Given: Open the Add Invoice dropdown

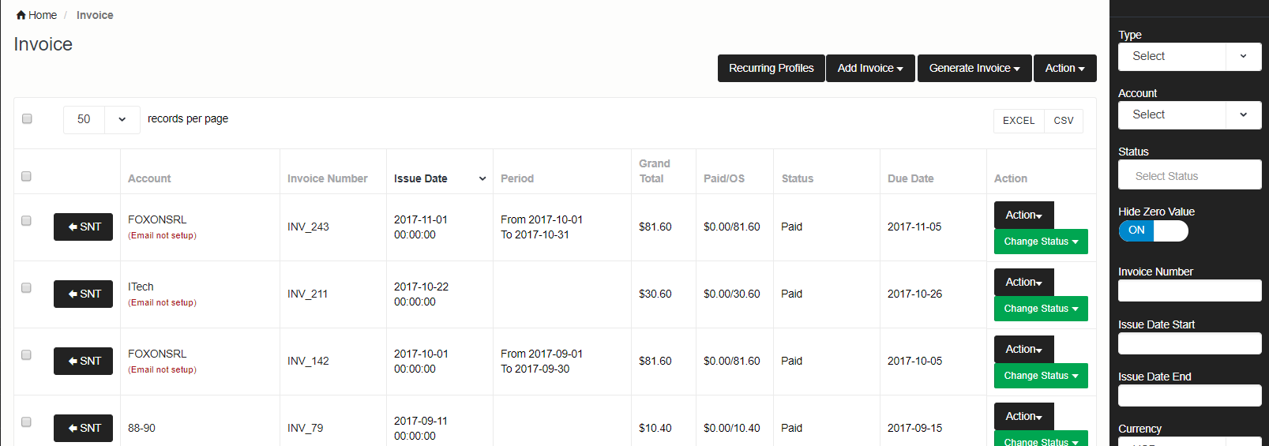Looking at the screenshot, I should [870, 68].
